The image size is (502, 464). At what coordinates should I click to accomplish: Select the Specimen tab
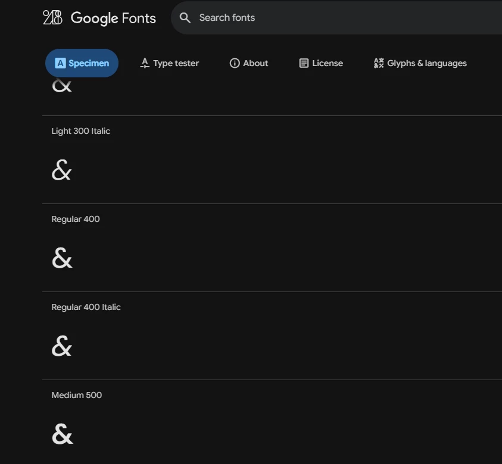[x=82, y=63]
